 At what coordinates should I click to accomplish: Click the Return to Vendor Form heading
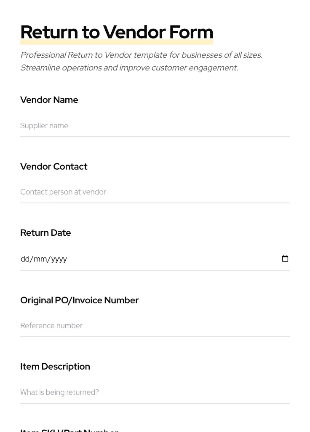(117, 32)
